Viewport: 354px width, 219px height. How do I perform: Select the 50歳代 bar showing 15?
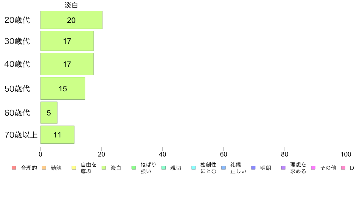tap(63, 88)
